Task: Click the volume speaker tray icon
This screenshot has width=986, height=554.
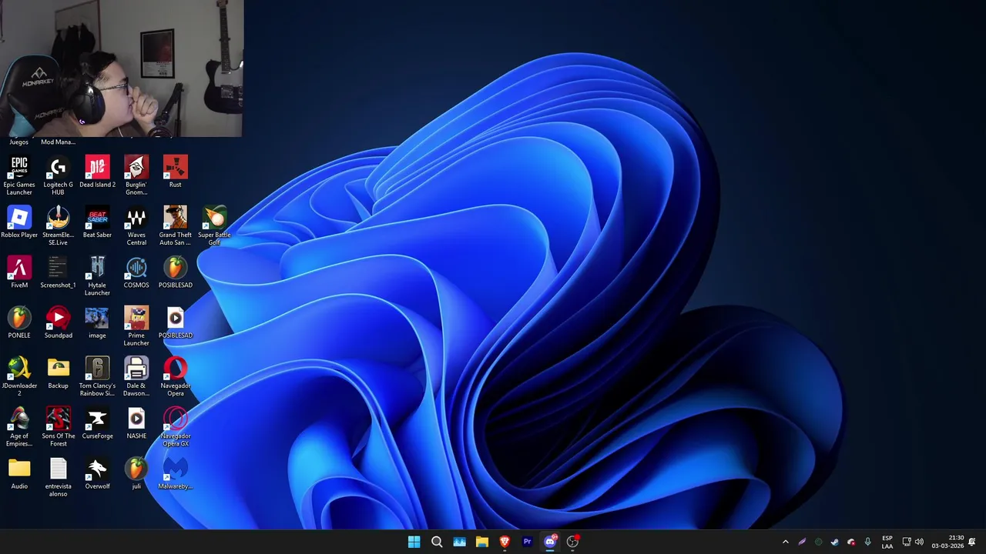Action: (x=919, y=542)
